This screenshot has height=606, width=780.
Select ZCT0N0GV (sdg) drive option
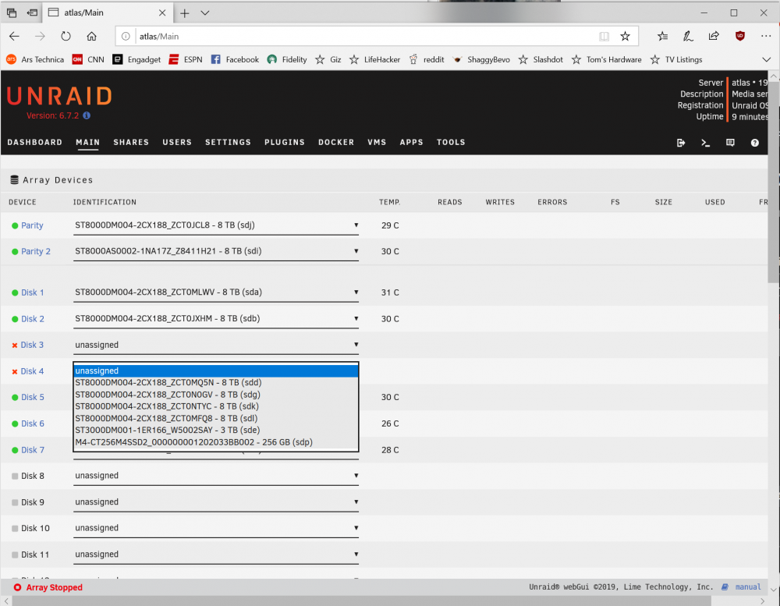point(216,395)
